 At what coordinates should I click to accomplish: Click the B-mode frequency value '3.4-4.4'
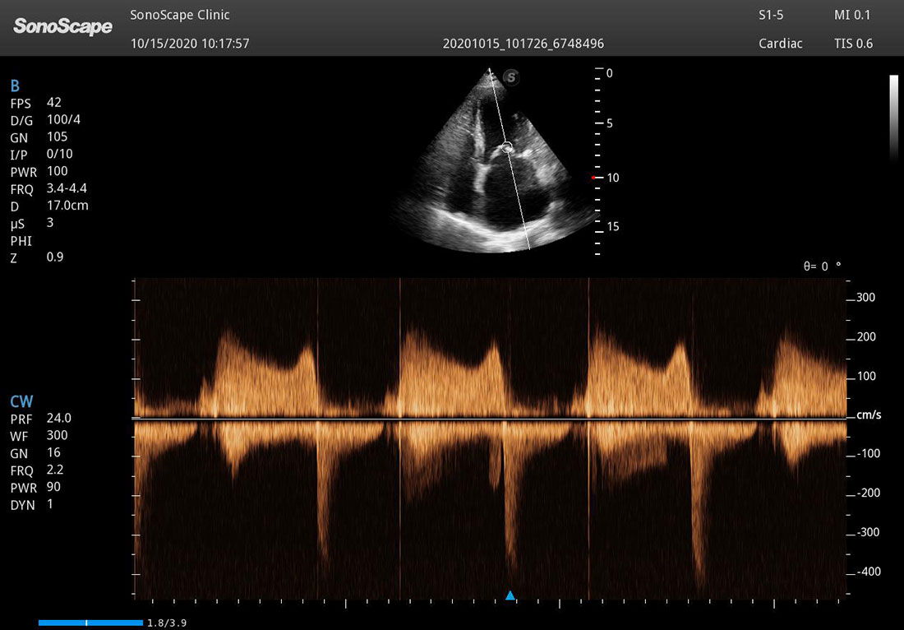67,188
